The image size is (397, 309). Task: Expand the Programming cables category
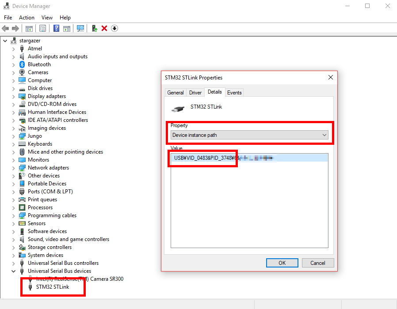point(13,215)
